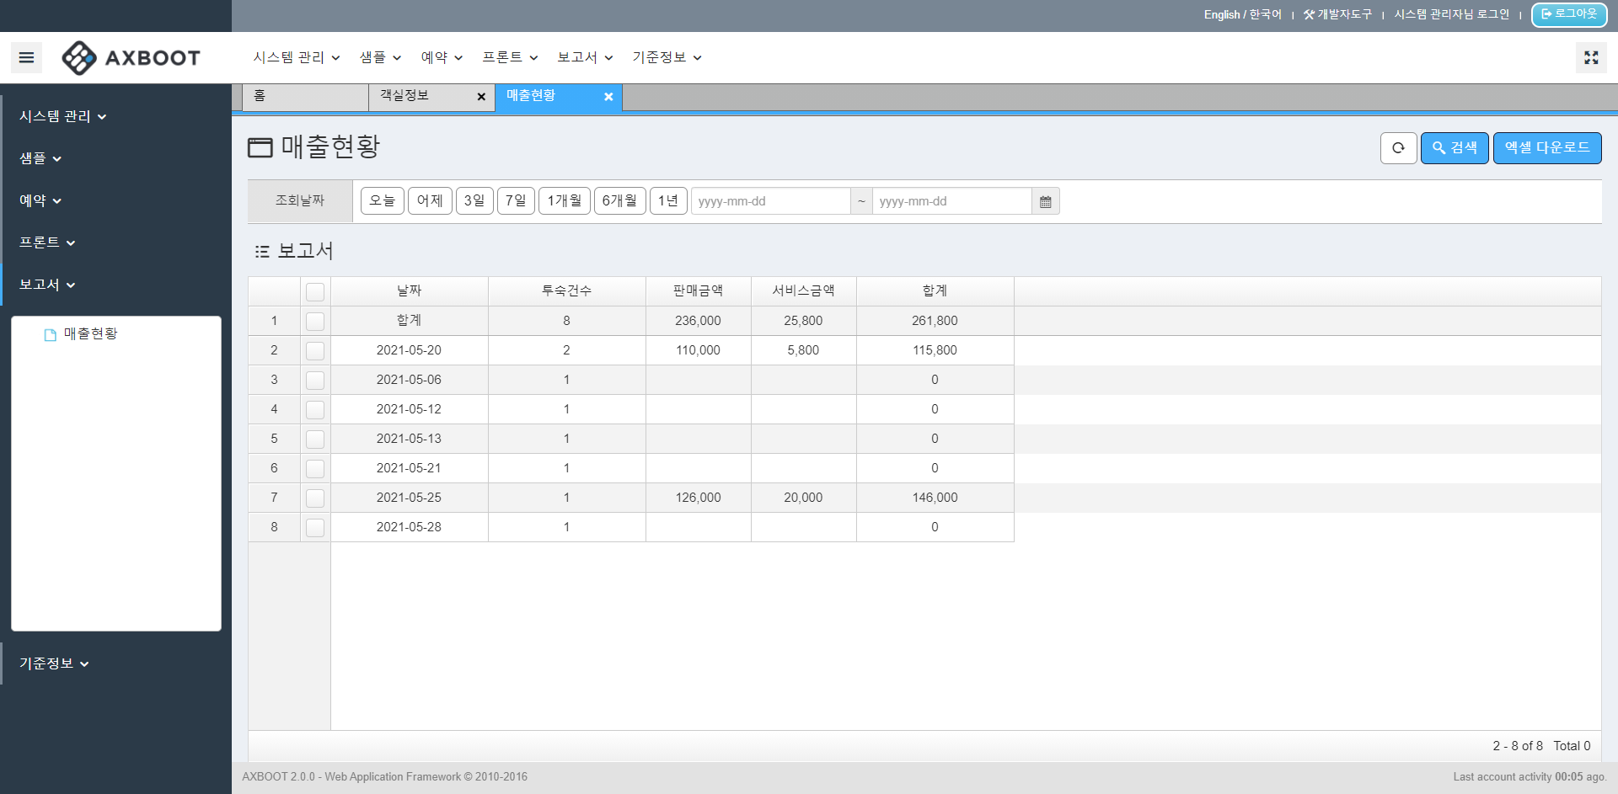Click the 로그아웃 button
This screenshot has height=794, width=1618.
click(1569, 14)
